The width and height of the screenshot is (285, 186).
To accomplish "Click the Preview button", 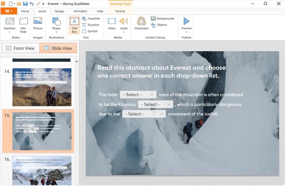I will point(186,25).
